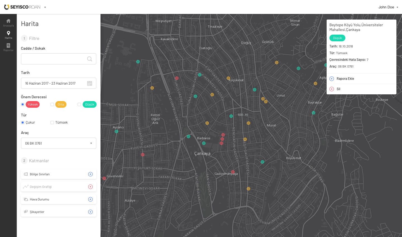
Task: Focus the Cadde / Sokak search input
Action: (59, 59)
